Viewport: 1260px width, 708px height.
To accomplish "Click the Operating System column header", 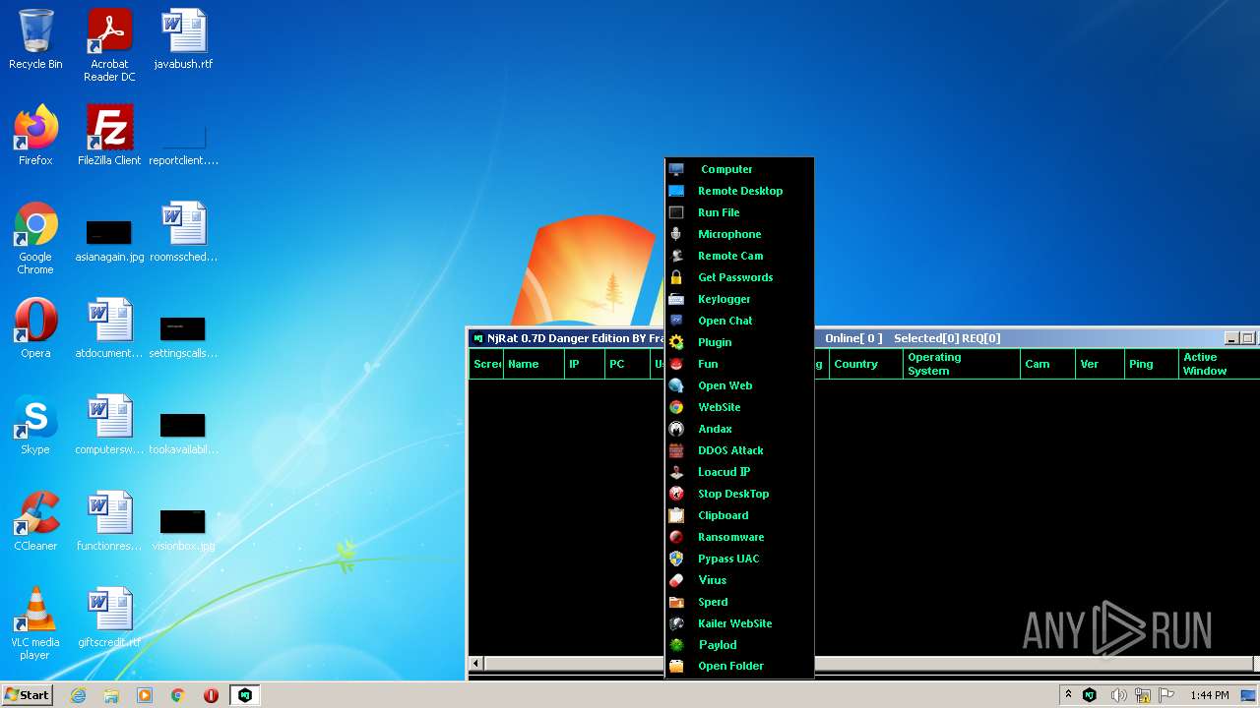I will (962, 364).
